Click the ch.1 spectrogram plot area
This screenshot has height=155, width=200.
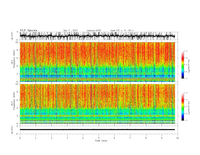tap(97, 62)
